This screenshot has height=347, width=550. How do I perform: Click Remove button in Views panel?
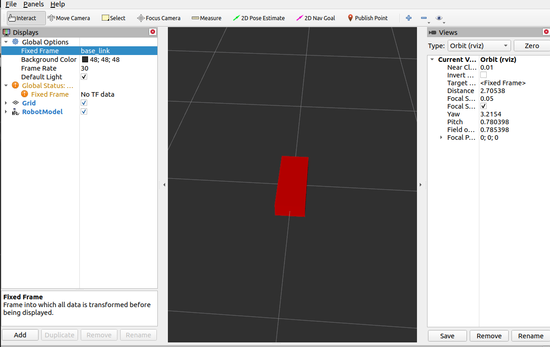[x=489, y=336]
